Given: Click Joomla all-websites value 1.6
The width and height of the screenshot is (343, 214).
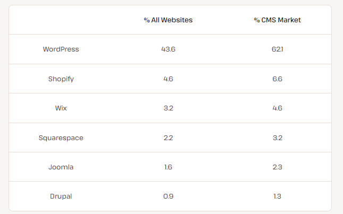Looking at the screenshot, I should point(168,167).
